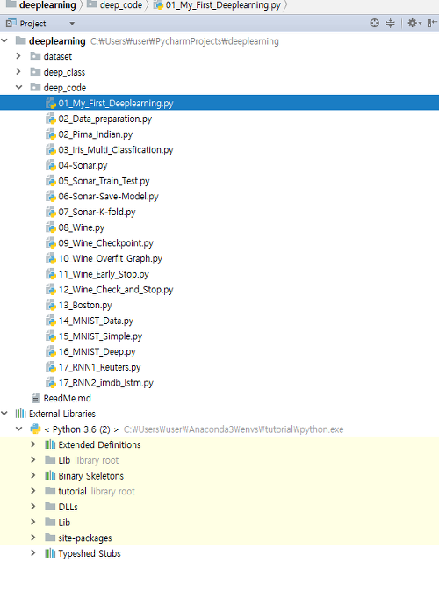This screenshot has width=439, height=599.
Task: Click the markdown file icon of ReadMe.md
Action: (x=35, y=398)
